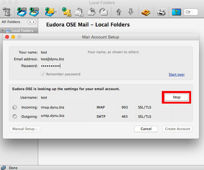The height and width of the screenshot is (170, 204).
Task: Click the Junk/Delete trash icon in toolbar
Action: tap(7, 12)
